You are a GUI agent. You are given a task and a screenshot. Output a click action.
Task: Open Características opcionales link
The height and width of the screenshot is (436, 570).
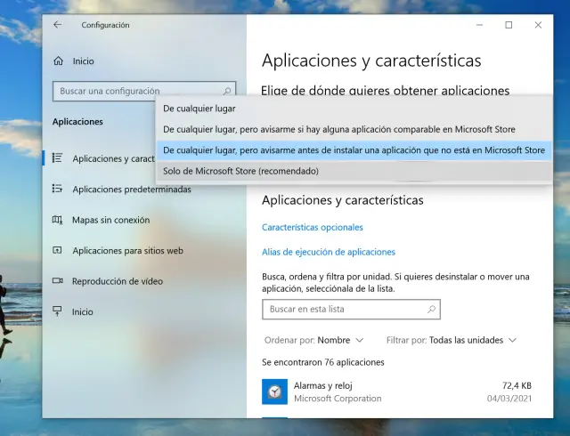coord(313,228)
